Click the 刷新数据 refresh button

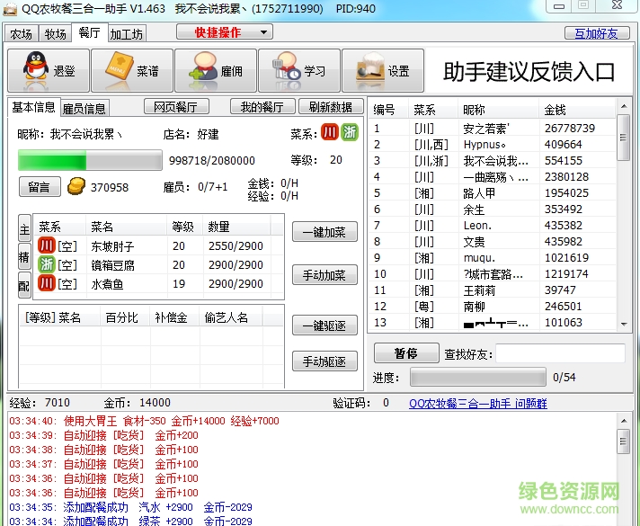coord(330,107)
